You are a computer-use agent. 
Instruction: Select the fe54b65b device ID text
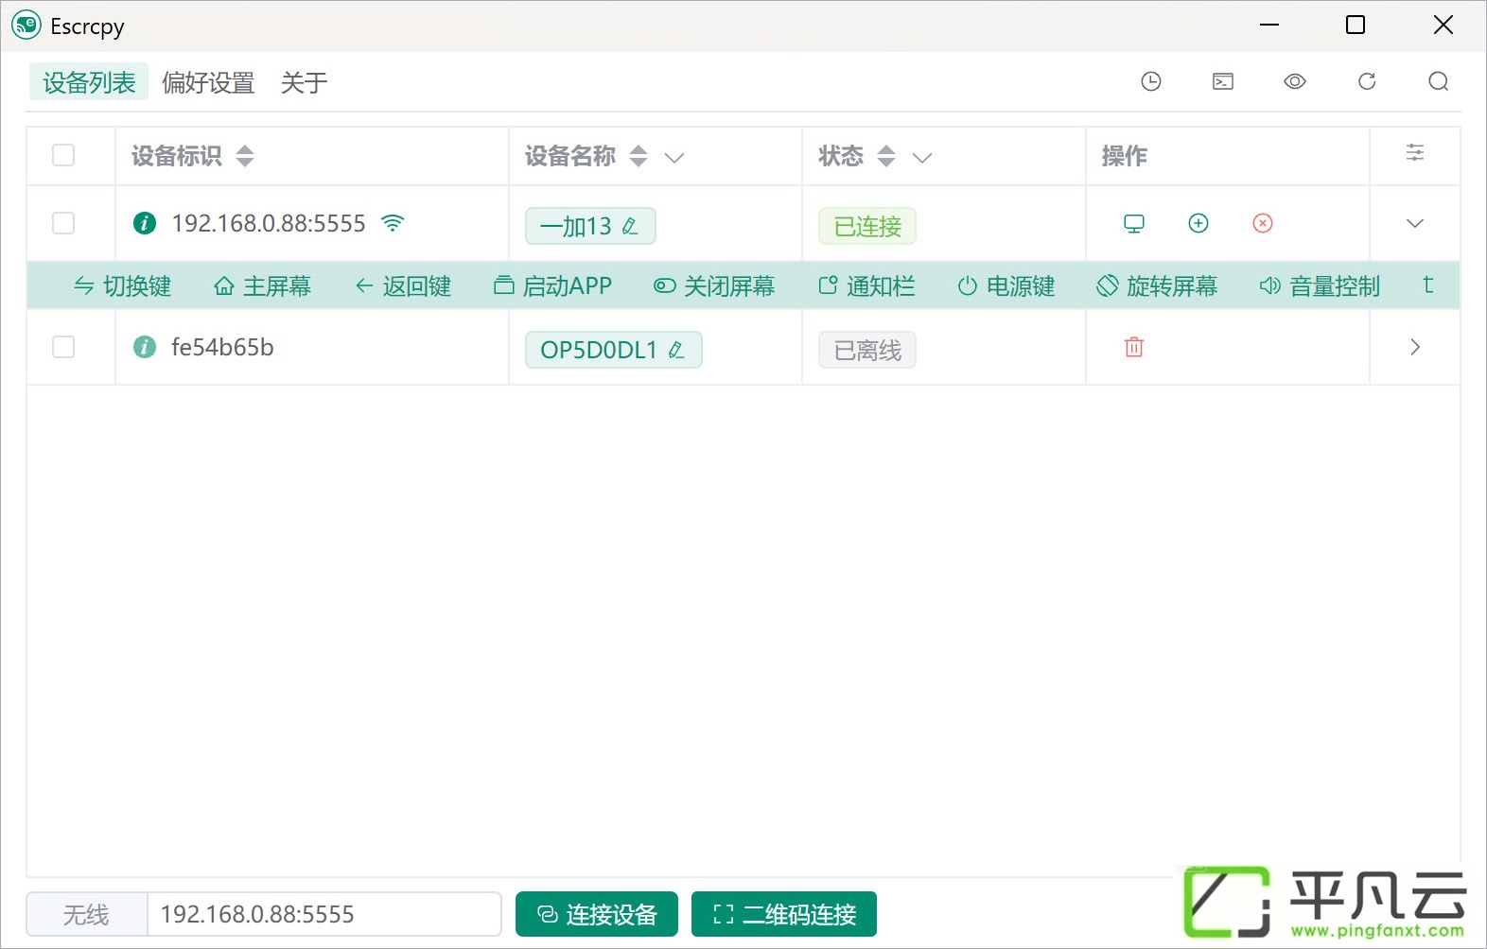tap(222, 347)
